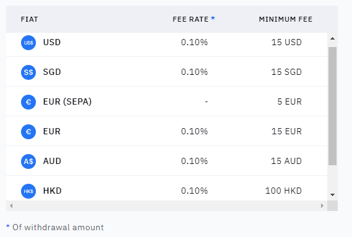The width and height of the screenshot is (352, 237).
Task: Click the AUD 0.10% fee rate cell
Action: tap(194, 161)
